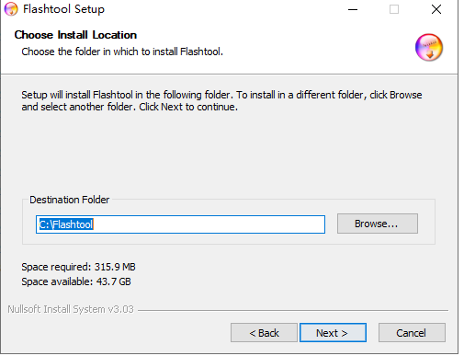The width and height of the screenshot is (464, 356).
Task: Click the Destination Folder group label
Action: click(70, 200)
